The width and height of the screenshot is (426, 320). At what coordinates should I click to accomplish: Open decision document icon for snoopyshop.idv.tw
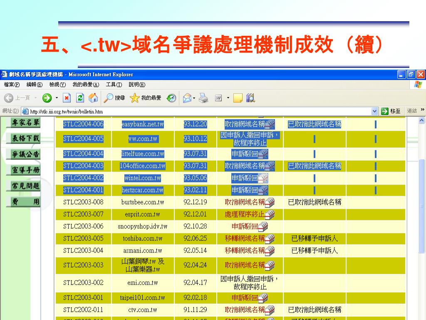263,226
